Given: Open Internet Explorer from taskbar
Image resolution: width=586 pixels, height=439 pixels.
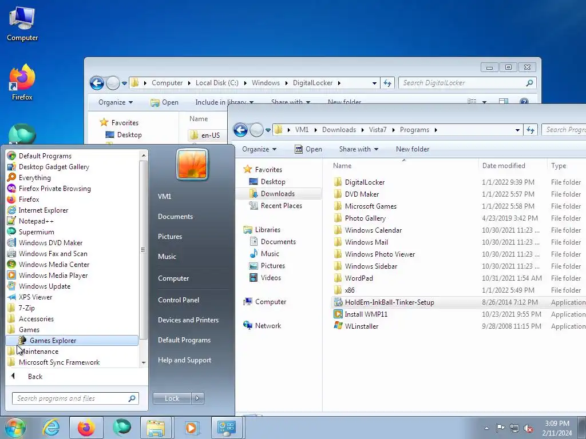Looking at the screenshot, I should tap(51, 428).
